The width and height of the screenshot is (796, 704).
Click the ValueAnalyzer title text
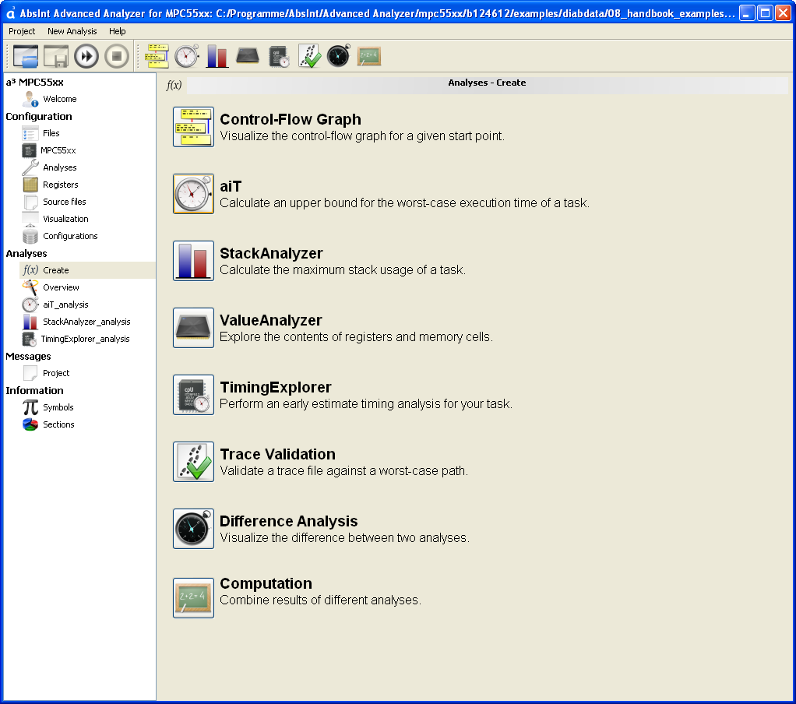click(x=270, y=320)
